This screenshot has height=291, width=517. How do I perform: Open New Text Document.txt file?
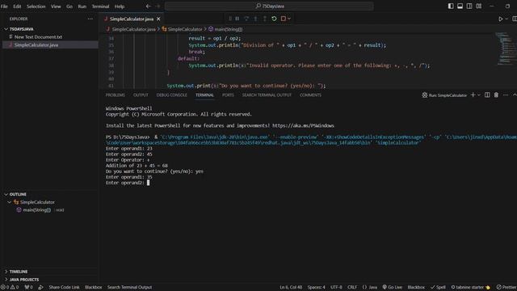coord(38,37)
